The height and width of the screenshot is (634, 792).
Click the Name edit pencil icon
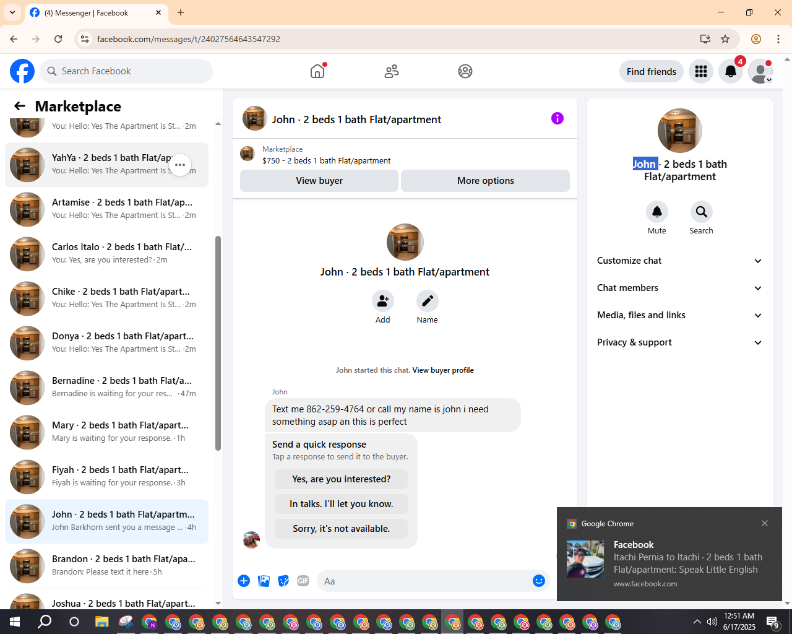point(428,301)
